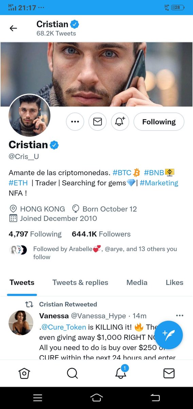The image size is (193, 409).
Task: Send a direct message via envelope icon
Action: (98, 122)
